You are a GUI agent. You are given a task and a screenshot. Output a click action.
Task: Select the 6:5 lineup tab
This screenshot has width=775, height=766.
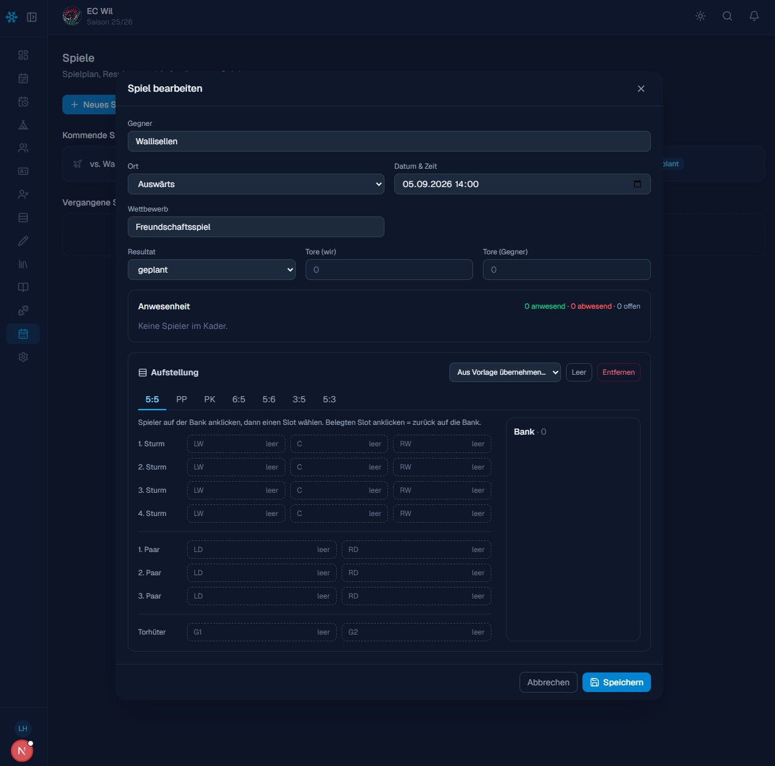pyautogui.click(x=239, y=399)
